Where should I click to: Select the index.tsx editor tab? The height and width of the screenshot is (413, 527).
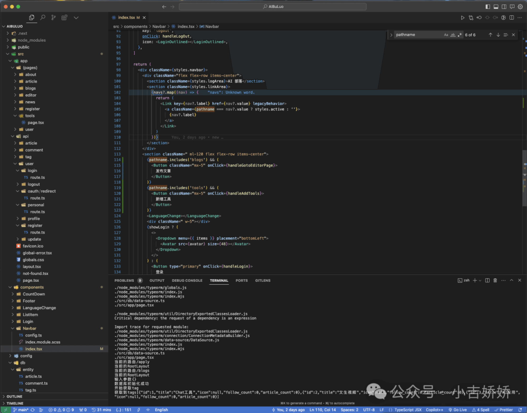(x=129, y=18)
